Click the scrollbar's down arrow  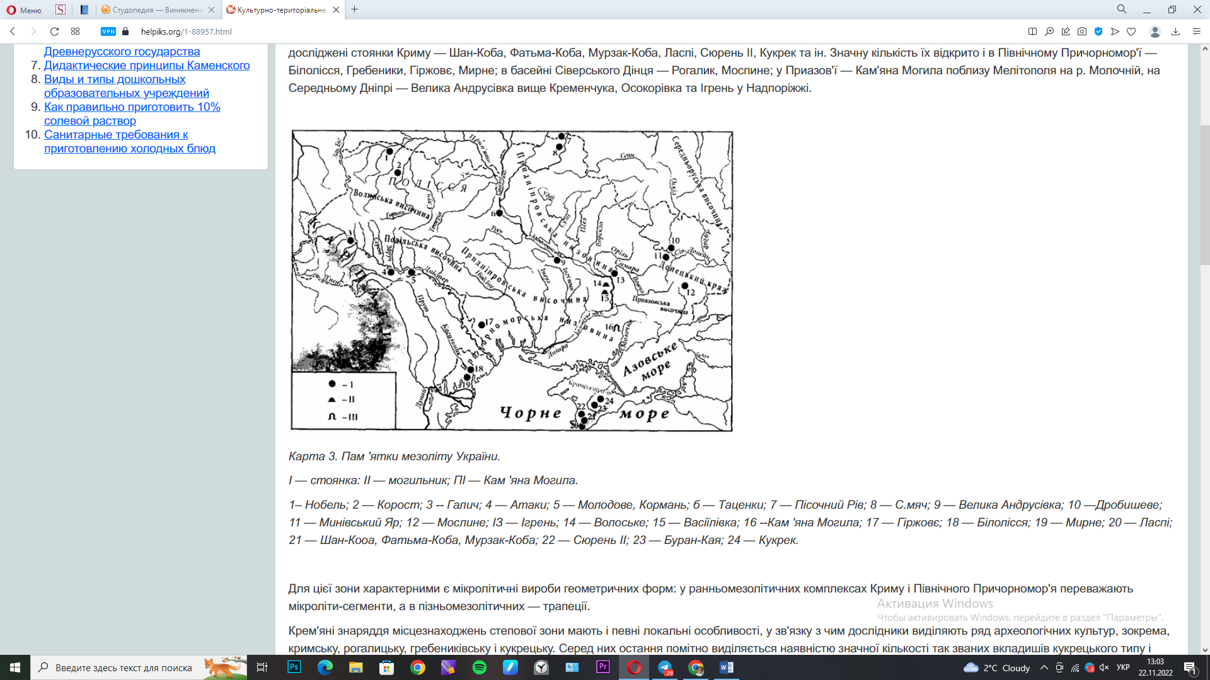pos(1205,650)
